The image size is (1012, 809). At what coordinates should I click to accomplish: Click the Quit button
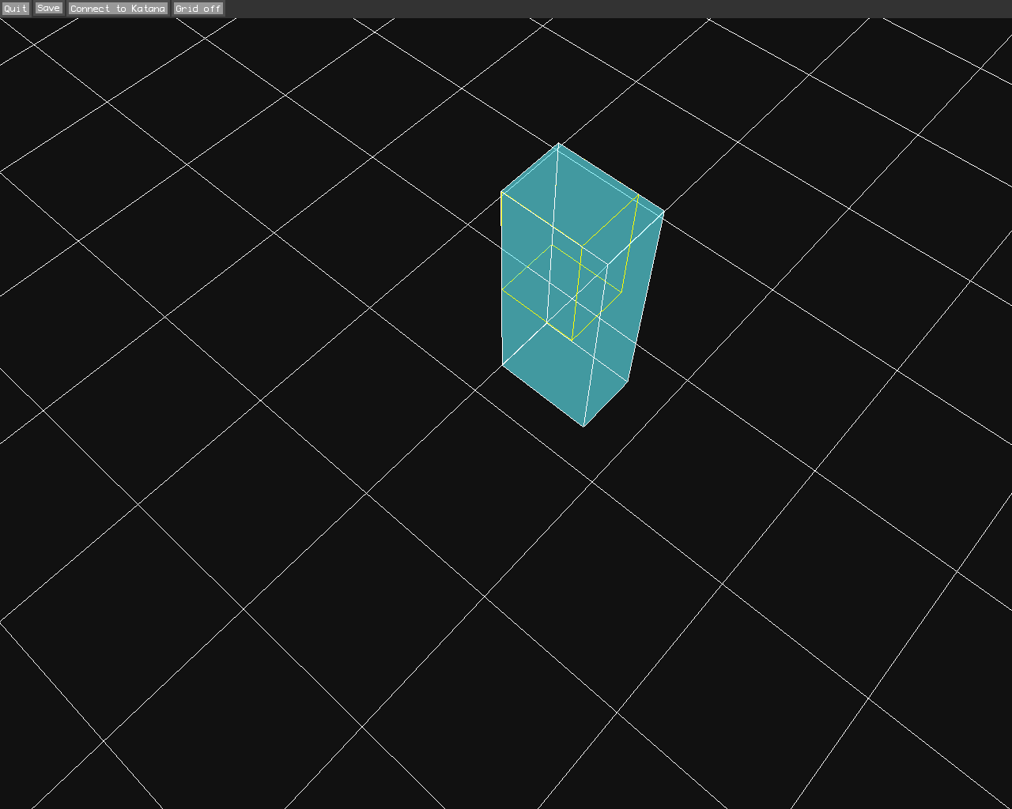[x=16, y=9]
